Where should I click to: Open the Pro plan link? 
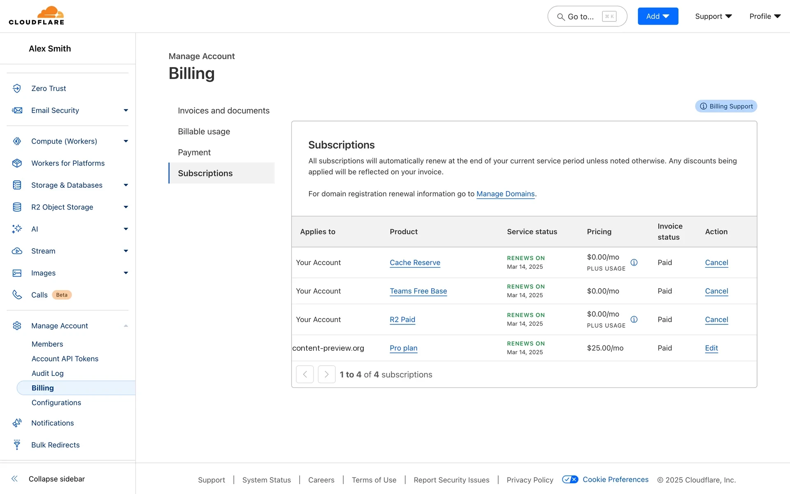403,348
